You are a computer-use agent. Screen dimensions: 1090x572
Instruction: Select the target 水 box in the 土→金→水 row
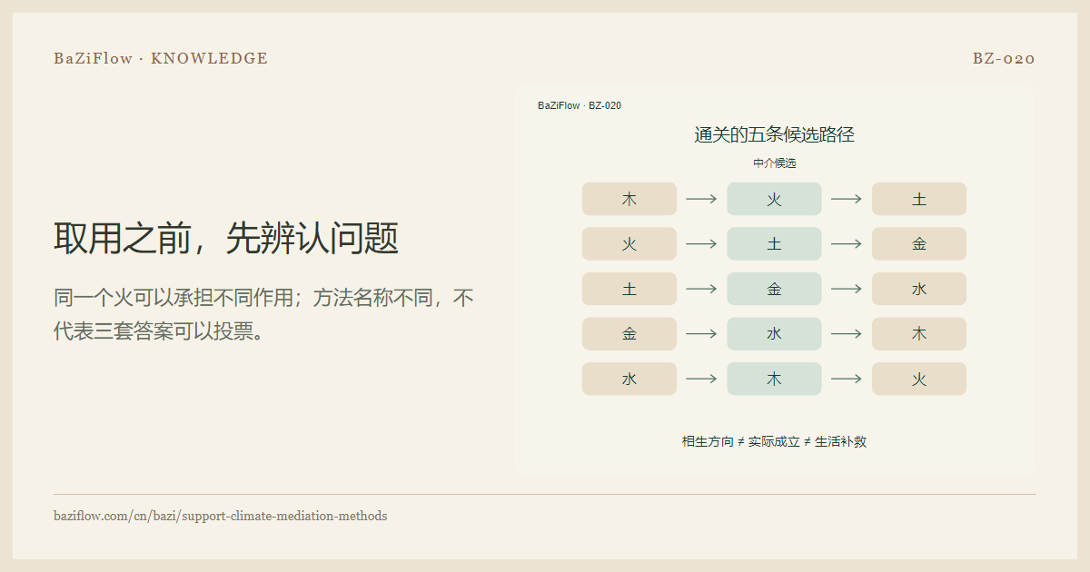click(x=919, y=289)
